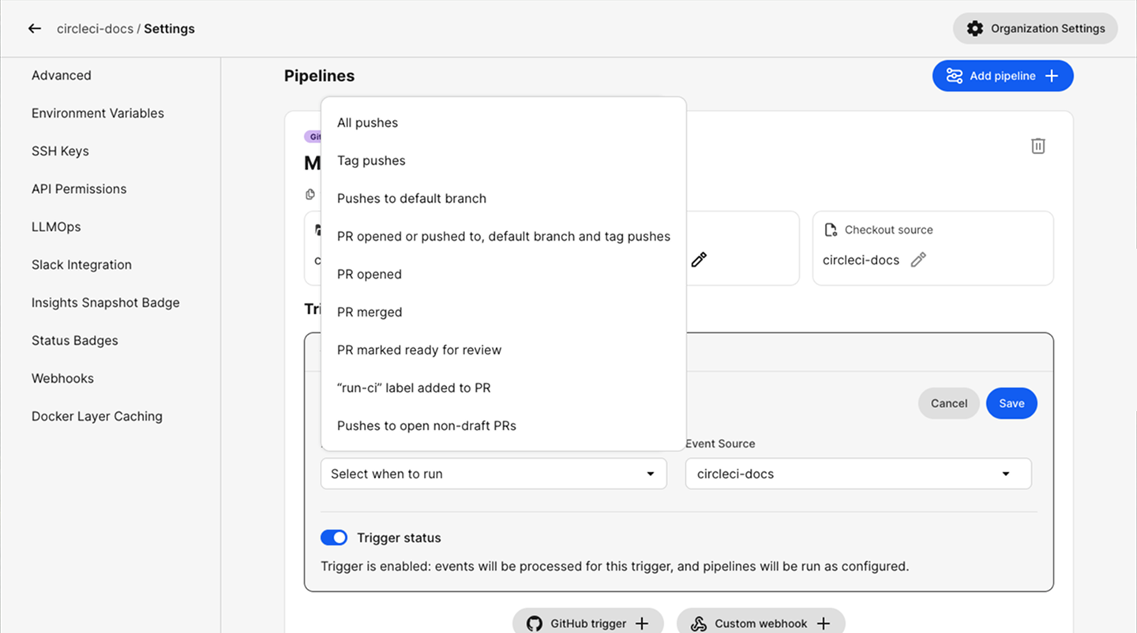
Task: Click pencil icon beside the dropdown menu
Action: pos(699,260)
